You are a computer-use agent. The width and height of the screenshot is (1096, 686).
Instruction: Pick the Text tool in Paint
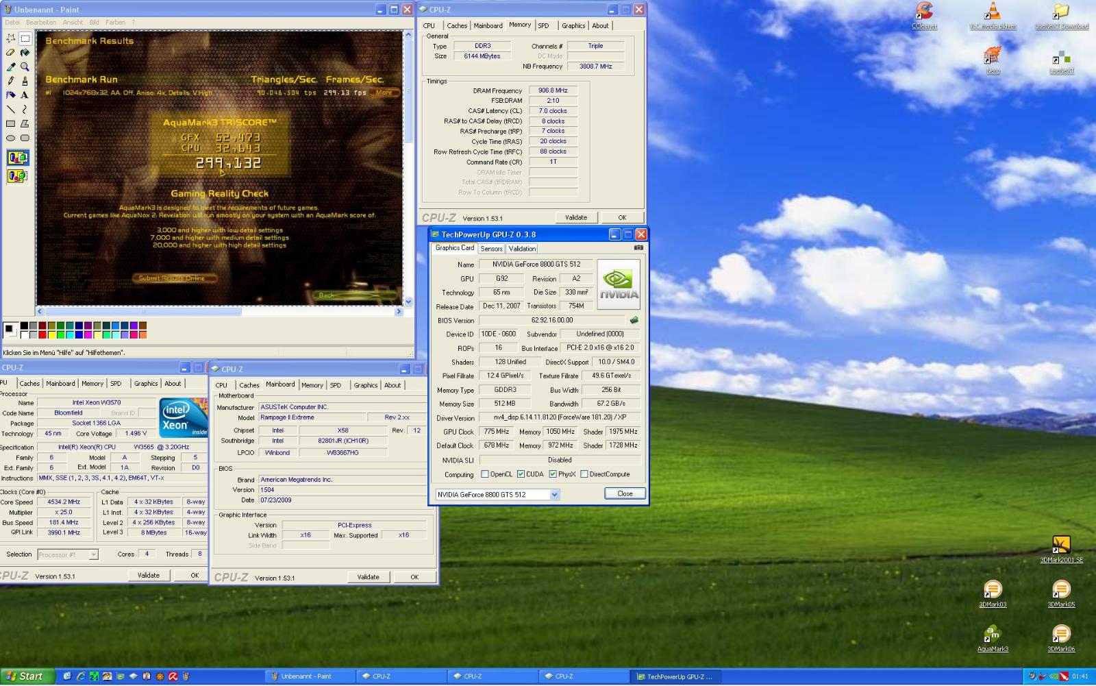click(x=25, y=95)
